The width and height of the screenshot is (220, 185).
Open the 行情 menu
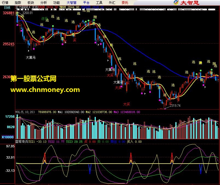[5, 2]
